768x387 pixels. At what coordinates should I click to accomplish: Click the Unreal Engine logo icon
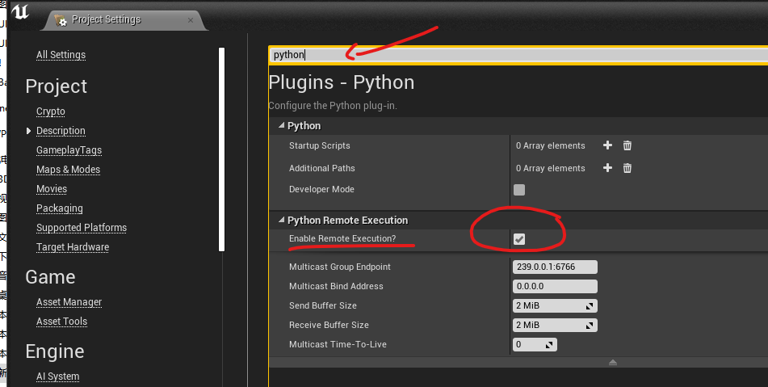pos(20,12)
